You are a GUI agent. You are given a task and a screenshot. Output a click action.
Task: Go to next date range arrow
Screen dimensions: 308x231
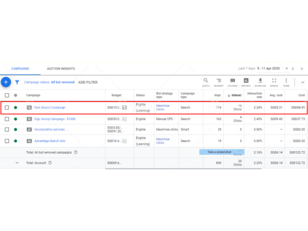[x=302, y=69]
